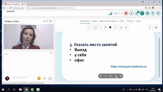The width and height of the screenshot is (163, 92).
Task: Delete drawings with trash icon
Action: (x=150, y=27)
